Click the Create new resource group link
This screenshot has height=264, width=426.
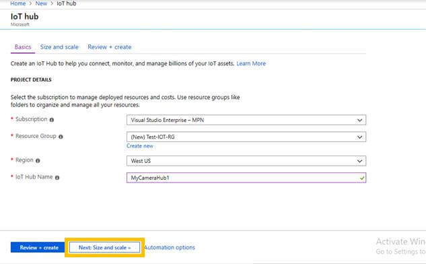[x=140, y=146]
